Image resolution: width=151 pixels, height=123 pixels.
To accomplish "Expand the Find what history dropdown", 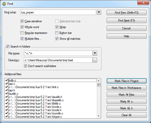I will 99,12.
